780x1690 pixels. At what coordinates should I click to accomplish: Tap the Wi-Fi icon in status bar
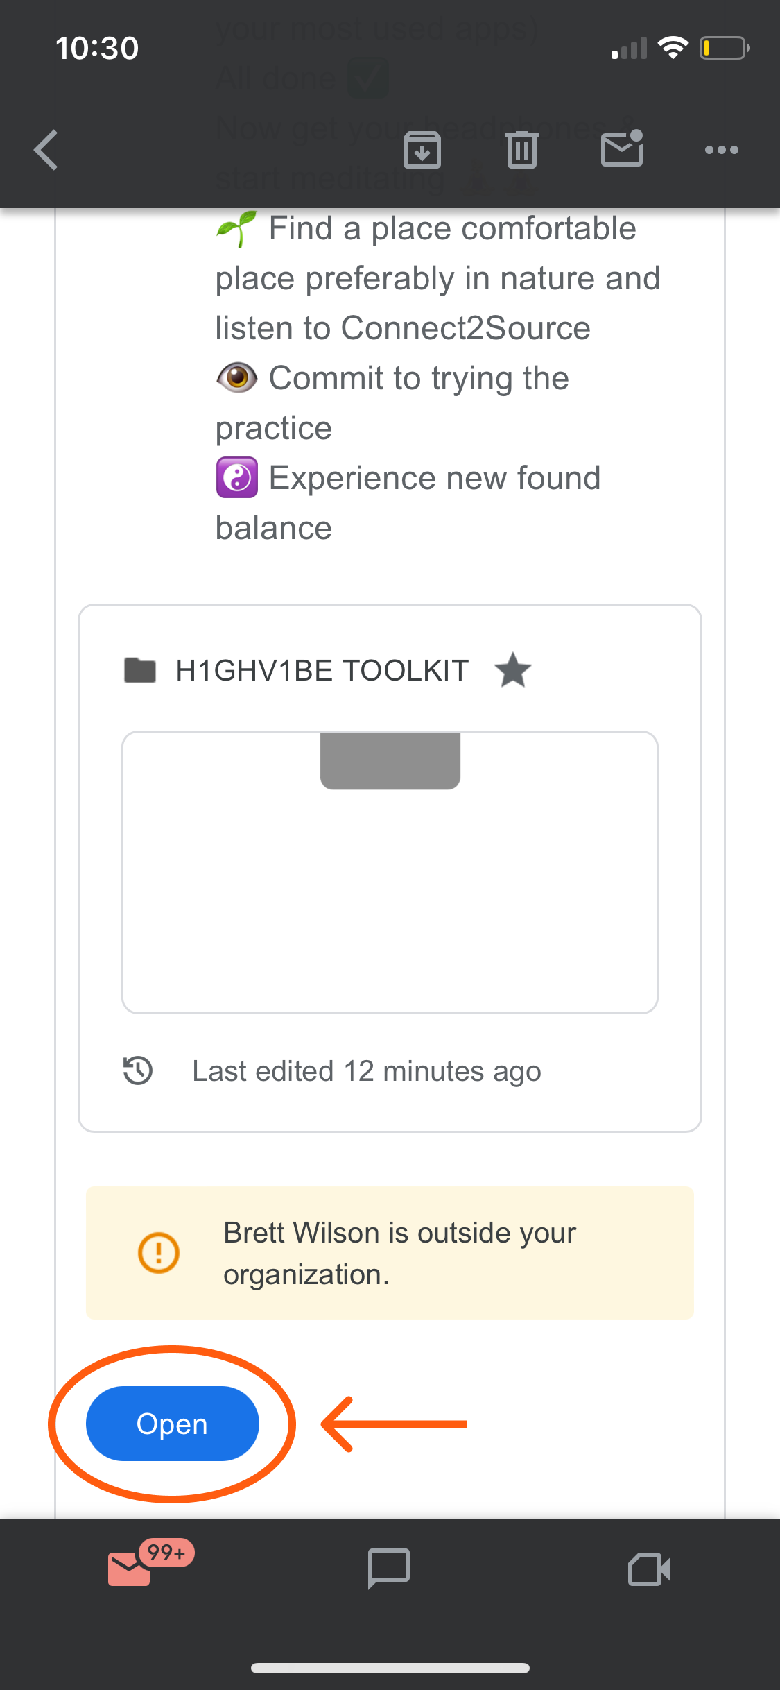click(x=672, y=49)
